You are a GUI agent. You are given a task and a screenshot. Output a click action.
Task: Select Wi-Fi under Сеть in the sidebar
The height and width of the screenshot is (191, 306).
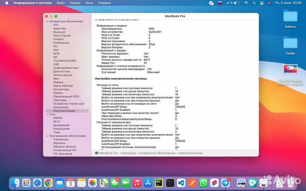tap(57, 121)
